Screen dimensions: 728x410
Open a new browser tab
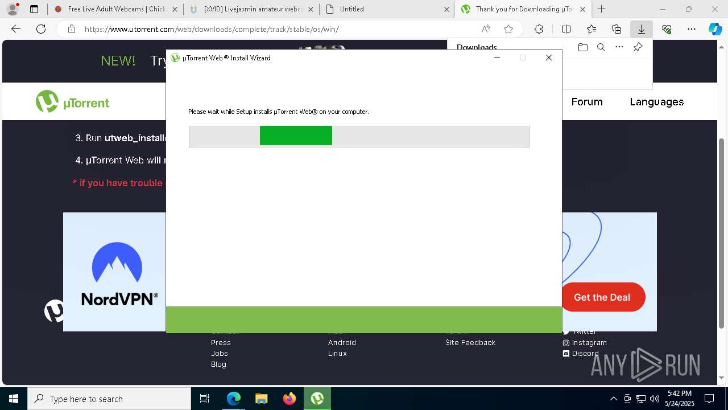pos(601,9)
